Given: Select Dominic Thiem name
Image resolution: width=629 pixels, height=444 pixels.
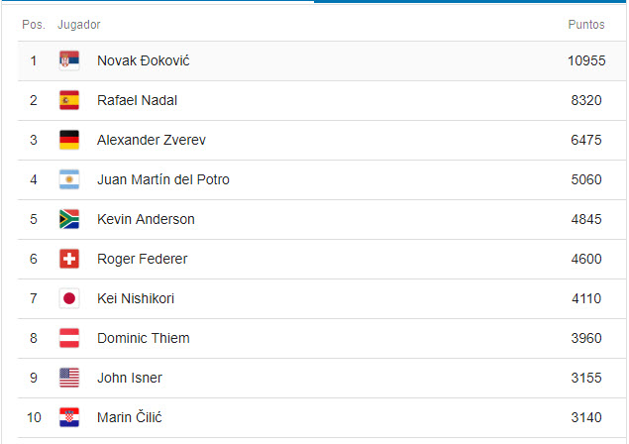Looking at the screenshot, I should 144,338.
